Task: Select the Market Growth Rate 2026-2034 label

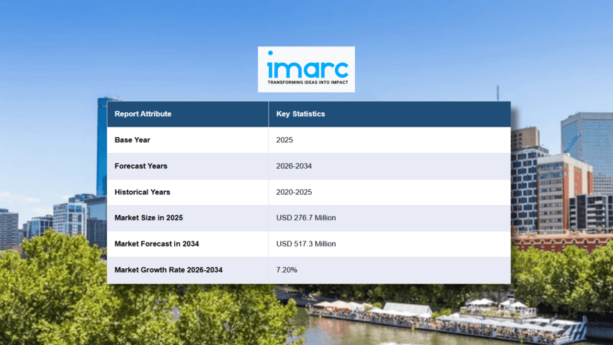Action: coord(169,270)
